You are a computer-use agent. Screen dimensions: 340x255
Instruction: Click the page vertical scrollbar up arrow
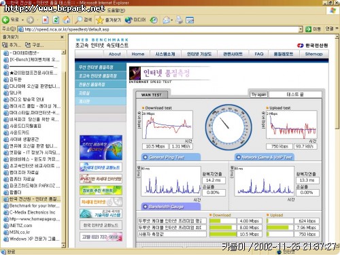[337, 36]
